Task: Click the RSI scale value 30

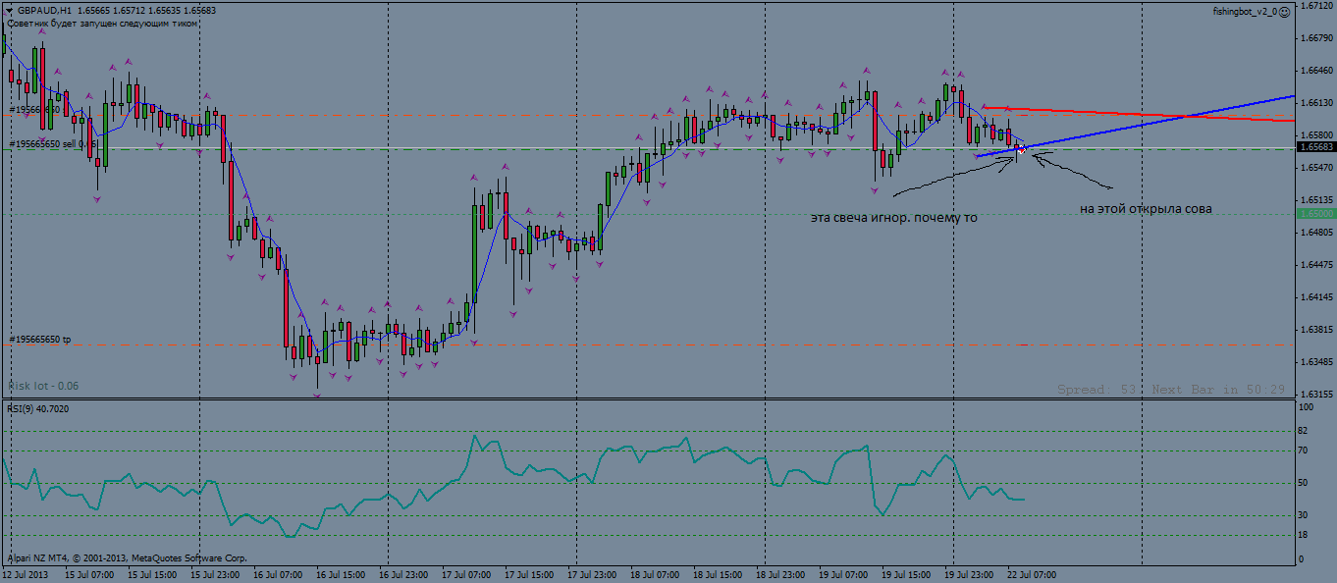Action: tap(1305, 514)
